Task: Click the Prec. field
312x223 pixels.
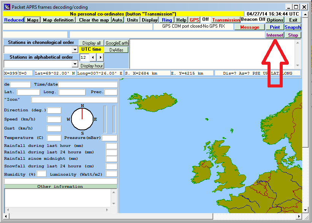Action: (x=111, y=92)
